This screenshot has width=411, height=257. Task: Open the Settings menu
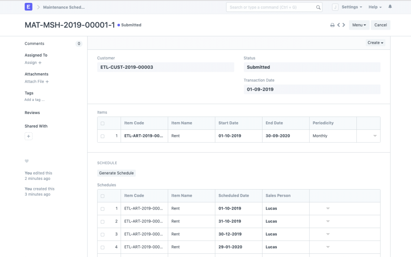352,7
